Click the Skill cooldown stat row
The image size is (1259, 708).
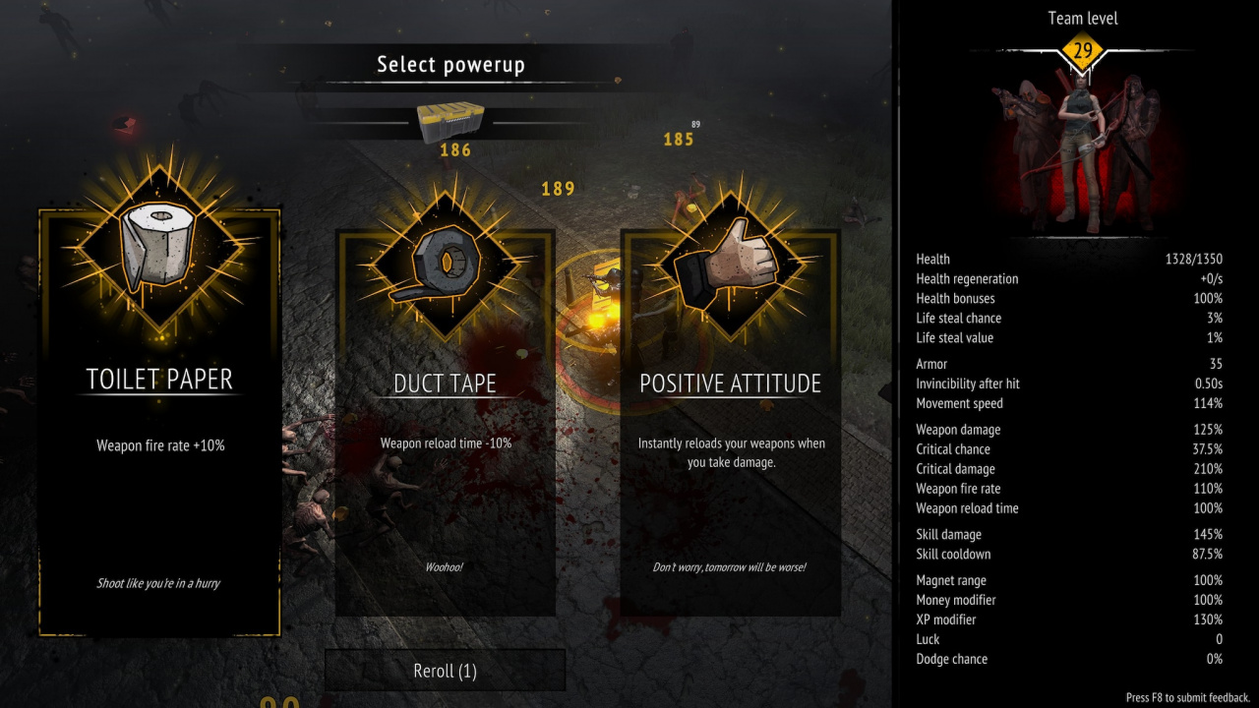pos(1069,554)
